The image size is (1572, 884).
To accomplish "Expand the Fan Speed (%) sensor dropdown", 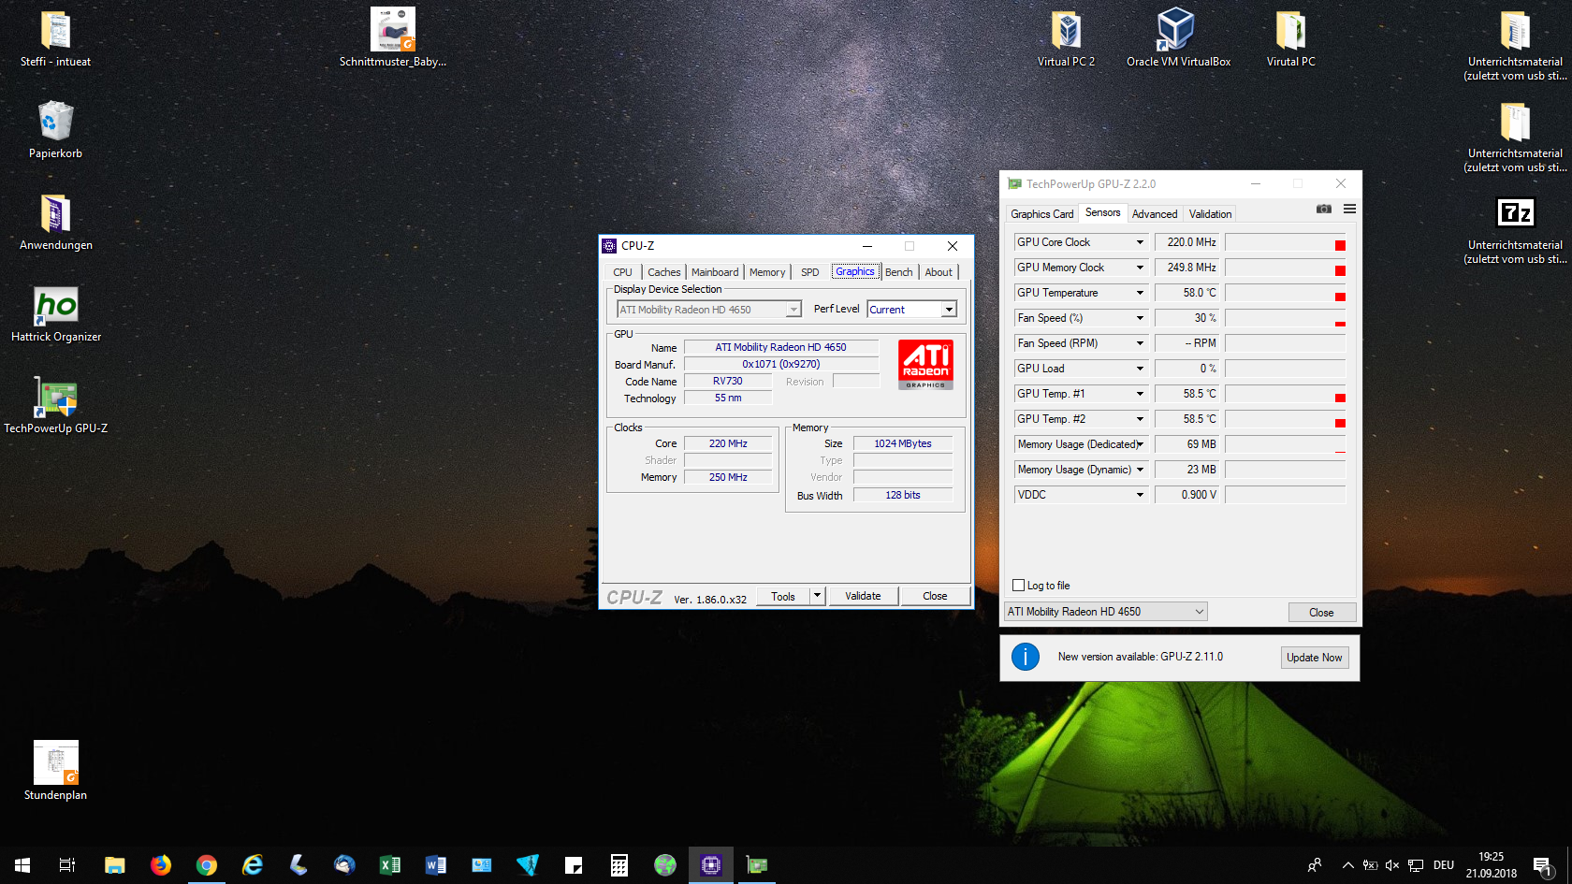I will 1140,318.
